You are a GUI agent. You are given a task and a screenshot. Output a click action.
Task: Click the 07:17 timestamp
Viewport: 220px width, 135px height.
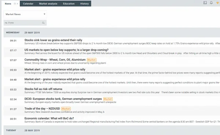tap(13, 50)
